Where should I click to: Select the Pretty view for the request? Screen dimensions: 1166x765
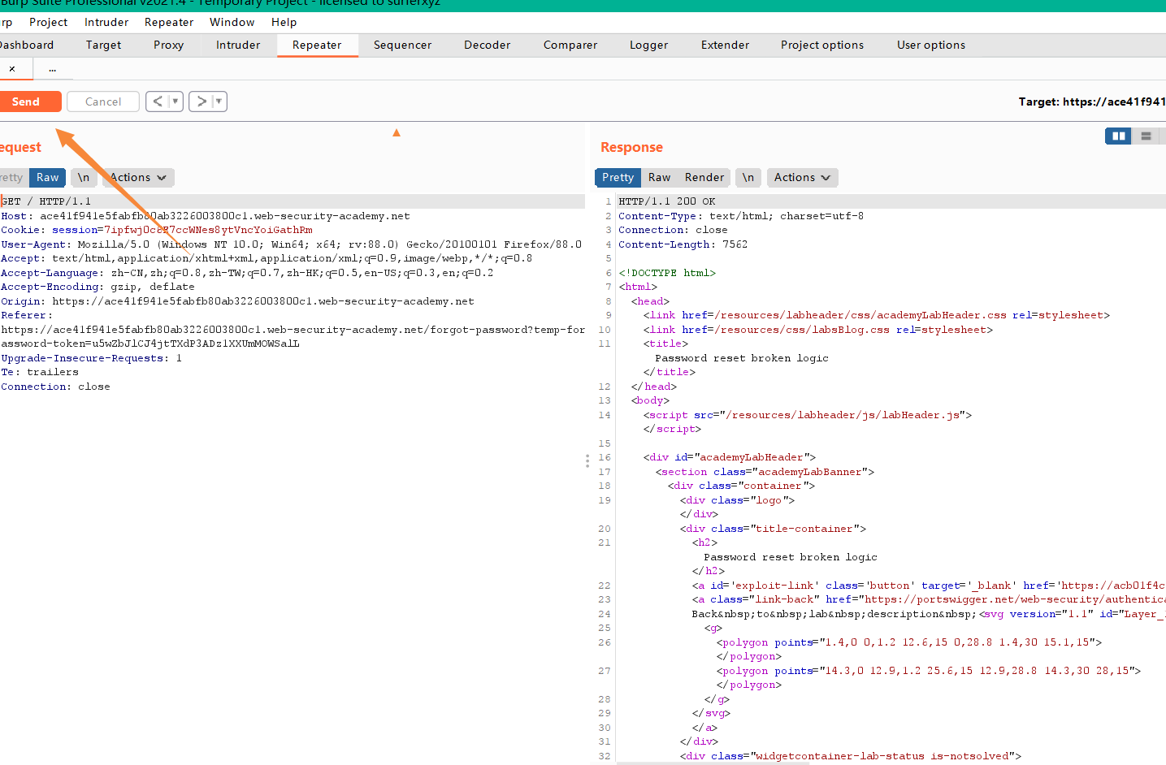tap(12, 177)
